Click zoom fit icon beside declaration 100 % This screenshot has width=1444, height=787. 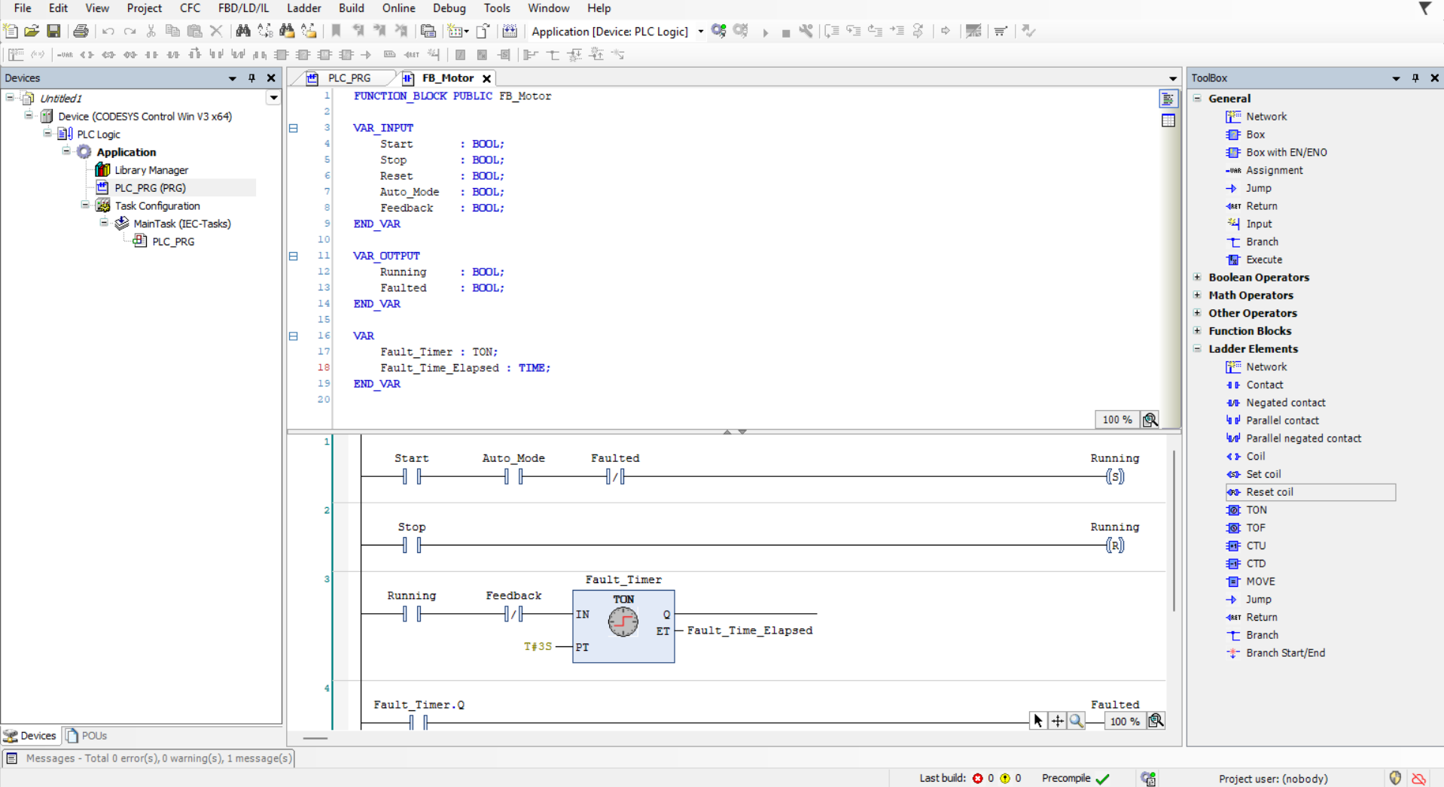pyautogui.click(x=1150, y=420)
